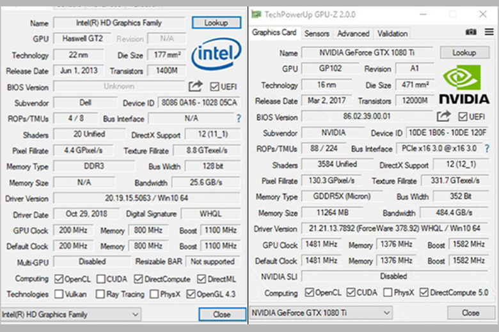This screenshot has height=332, width=499.
Task: Toggle DirectCompute checkbox in Intel window
Action: click(138, 279)
